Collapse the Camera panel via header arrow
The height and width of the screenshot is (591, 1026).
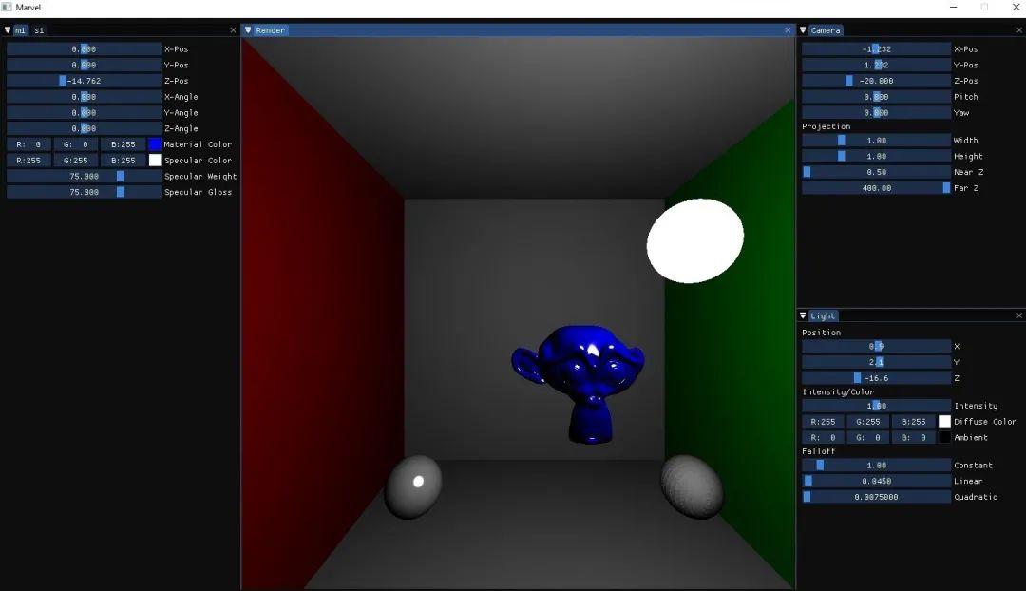coord(805,29)
